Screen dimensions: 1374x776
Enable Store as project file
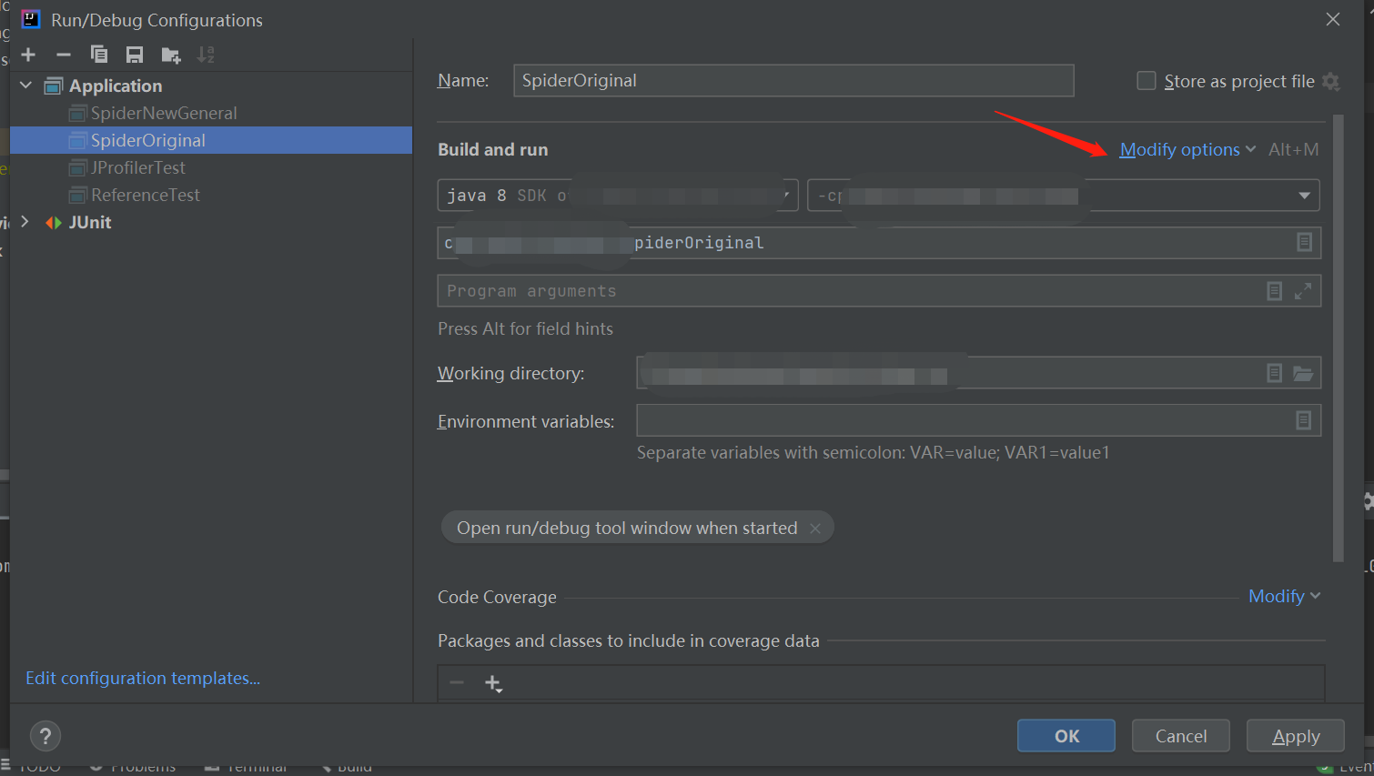(x=1147, y=80)
